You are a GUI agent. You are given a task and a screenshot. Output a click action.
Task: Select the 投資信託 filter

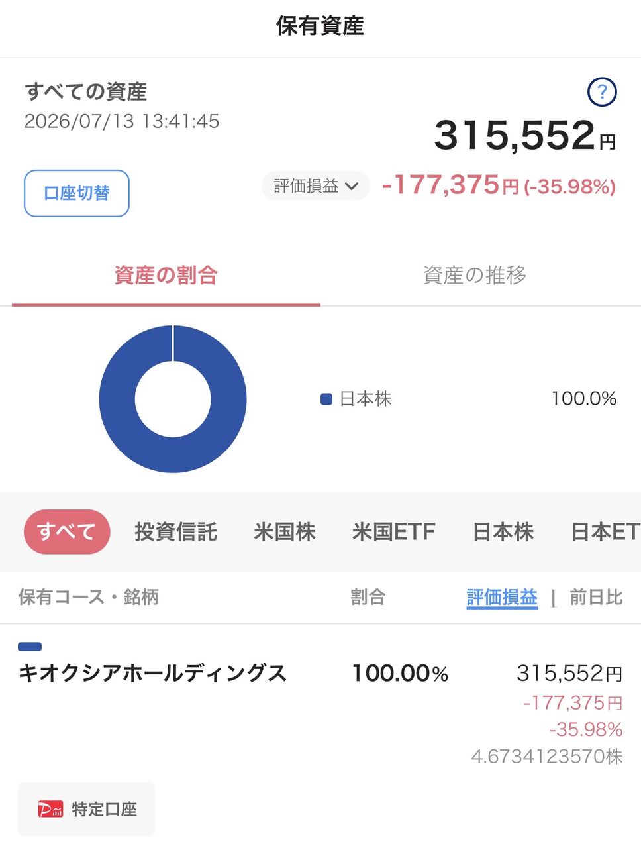pos(175,531)
